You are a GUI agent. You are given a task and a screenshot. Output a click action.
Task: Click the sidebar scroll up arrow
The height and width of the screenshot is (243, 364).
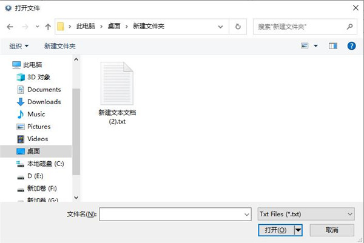pos(76,59)
